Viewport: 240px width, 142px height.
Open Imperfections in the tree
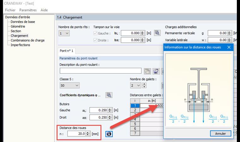point(20,45)
